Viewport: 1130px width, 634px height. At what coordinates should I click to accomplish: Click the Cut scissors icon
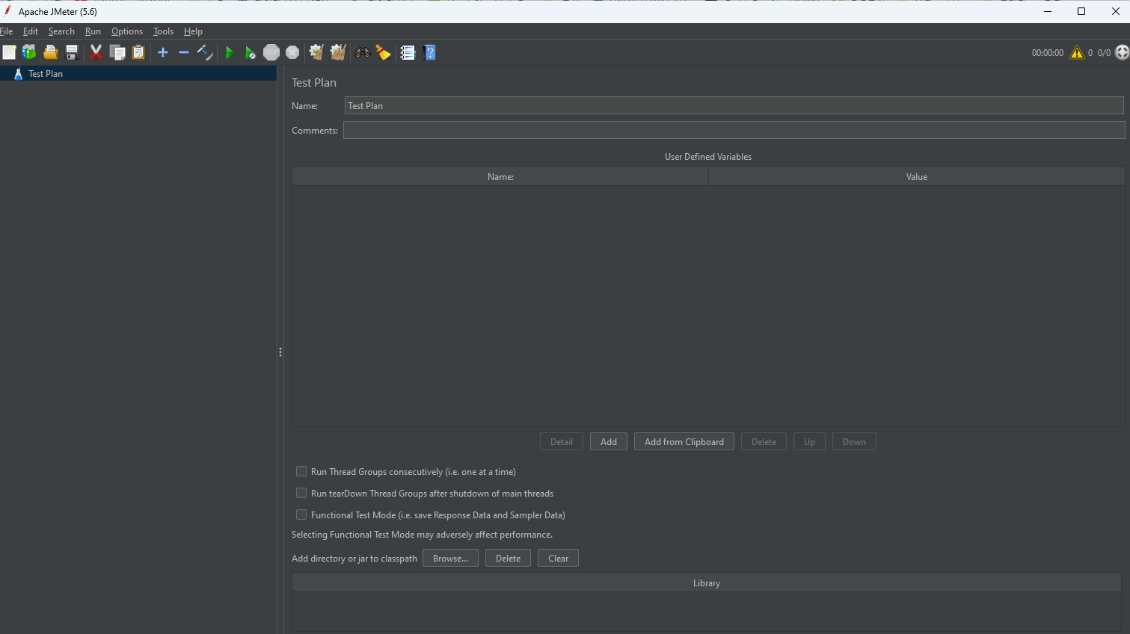coord(96,52)
